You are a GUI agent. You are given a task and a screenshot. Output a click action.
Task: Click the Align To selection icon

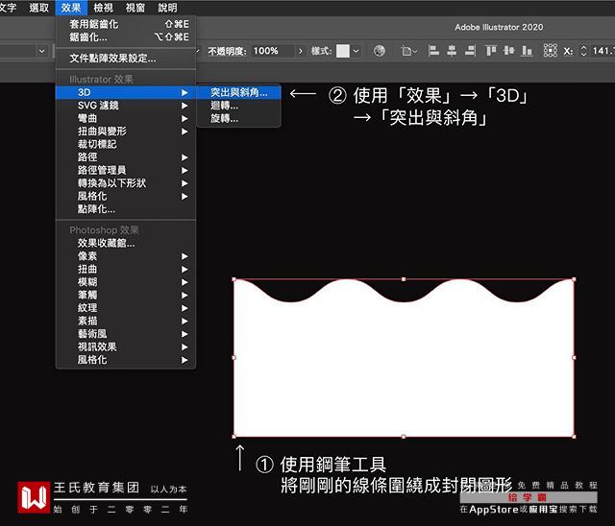click(408, 51)
